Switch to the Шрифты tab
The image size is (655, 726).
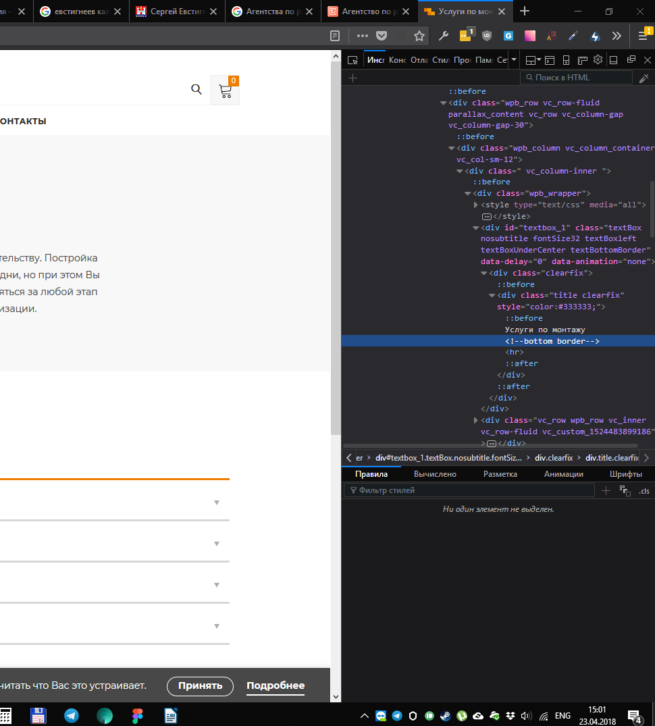tap(625, 474)
